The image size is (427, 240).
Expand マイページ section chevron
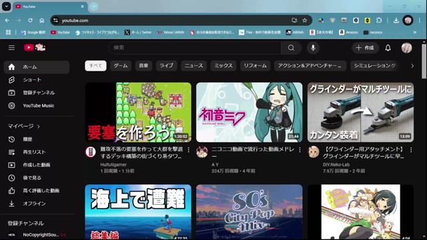pos(39,126)
